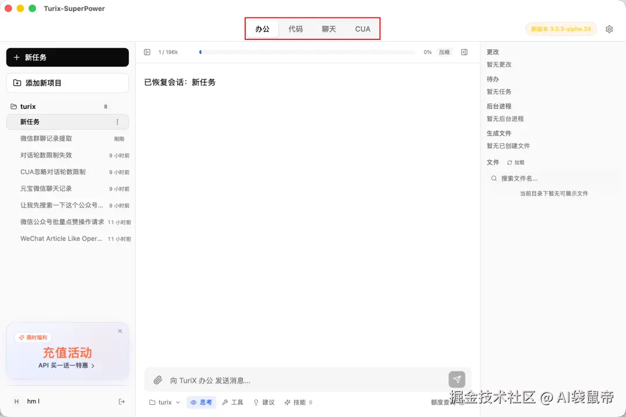Click 限时福利 tag on promo card
Screen dimensions: 626x417
33,338
